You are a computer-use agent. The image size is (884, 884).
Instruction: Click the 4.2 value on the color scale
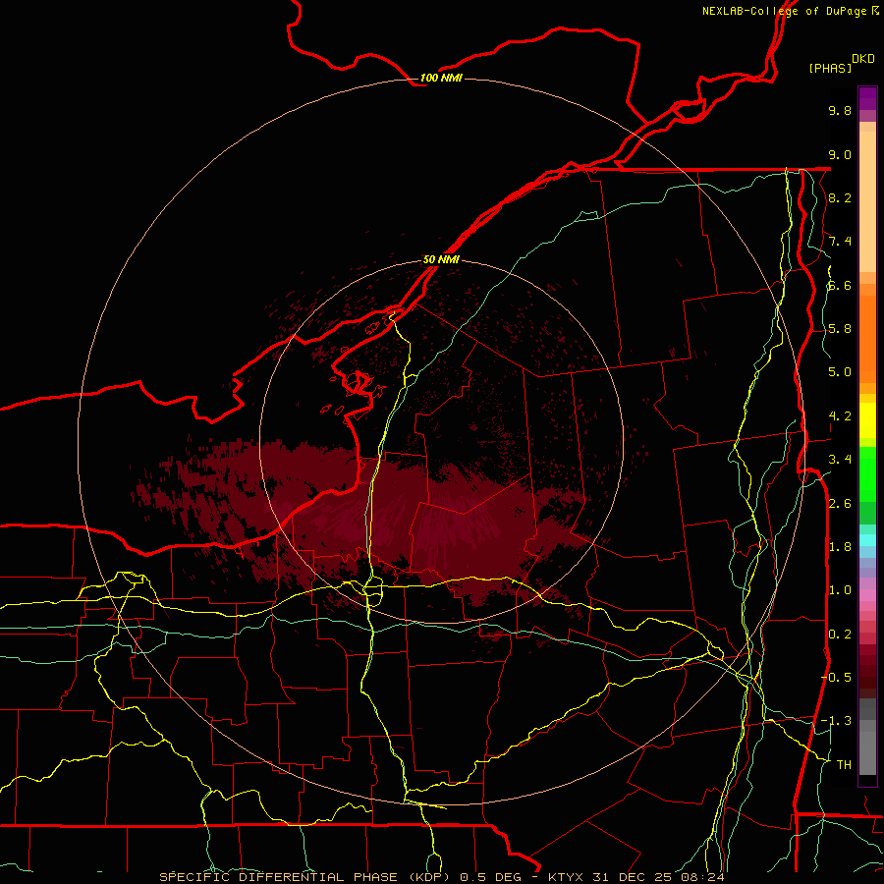(840, 416)
